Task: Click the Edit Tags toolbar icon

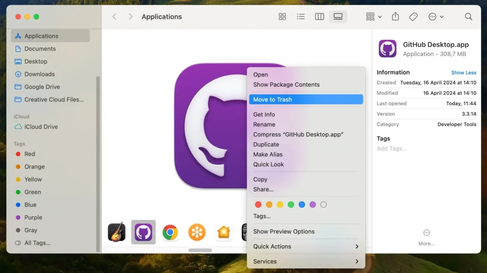Action: (413, 17)
